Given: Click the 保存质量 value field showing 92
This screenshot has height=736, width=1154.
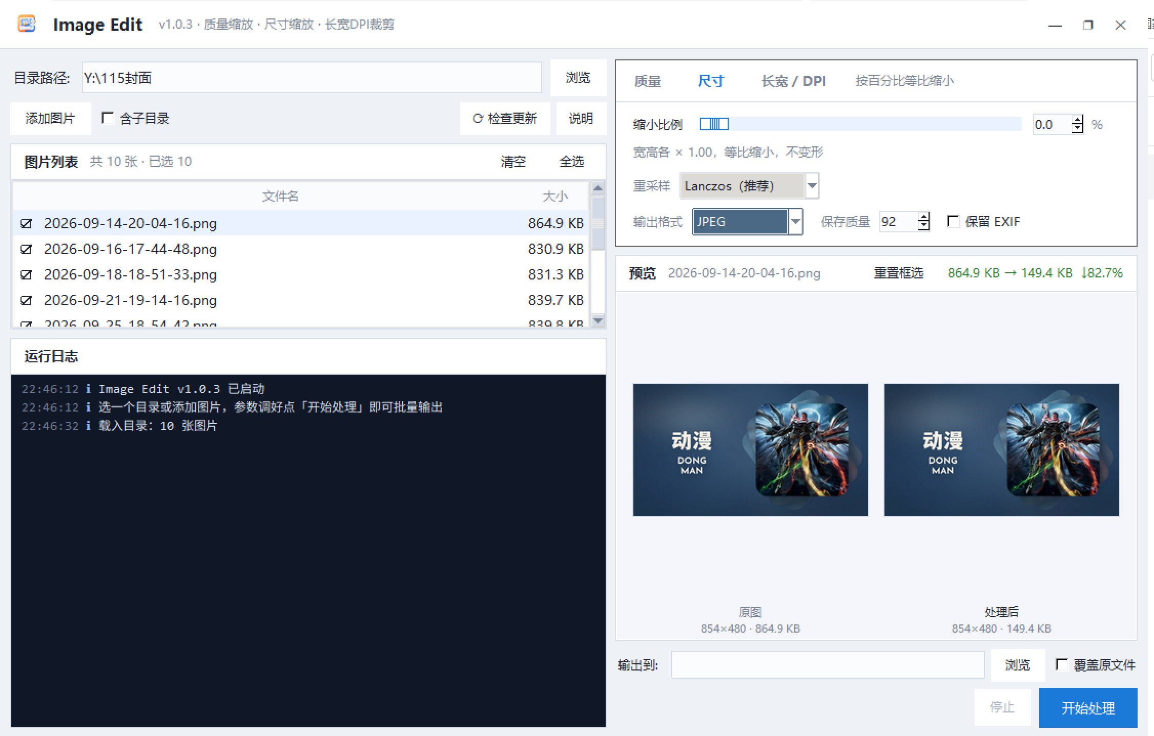Looking at the screenshot, I should tap(898, 222).
